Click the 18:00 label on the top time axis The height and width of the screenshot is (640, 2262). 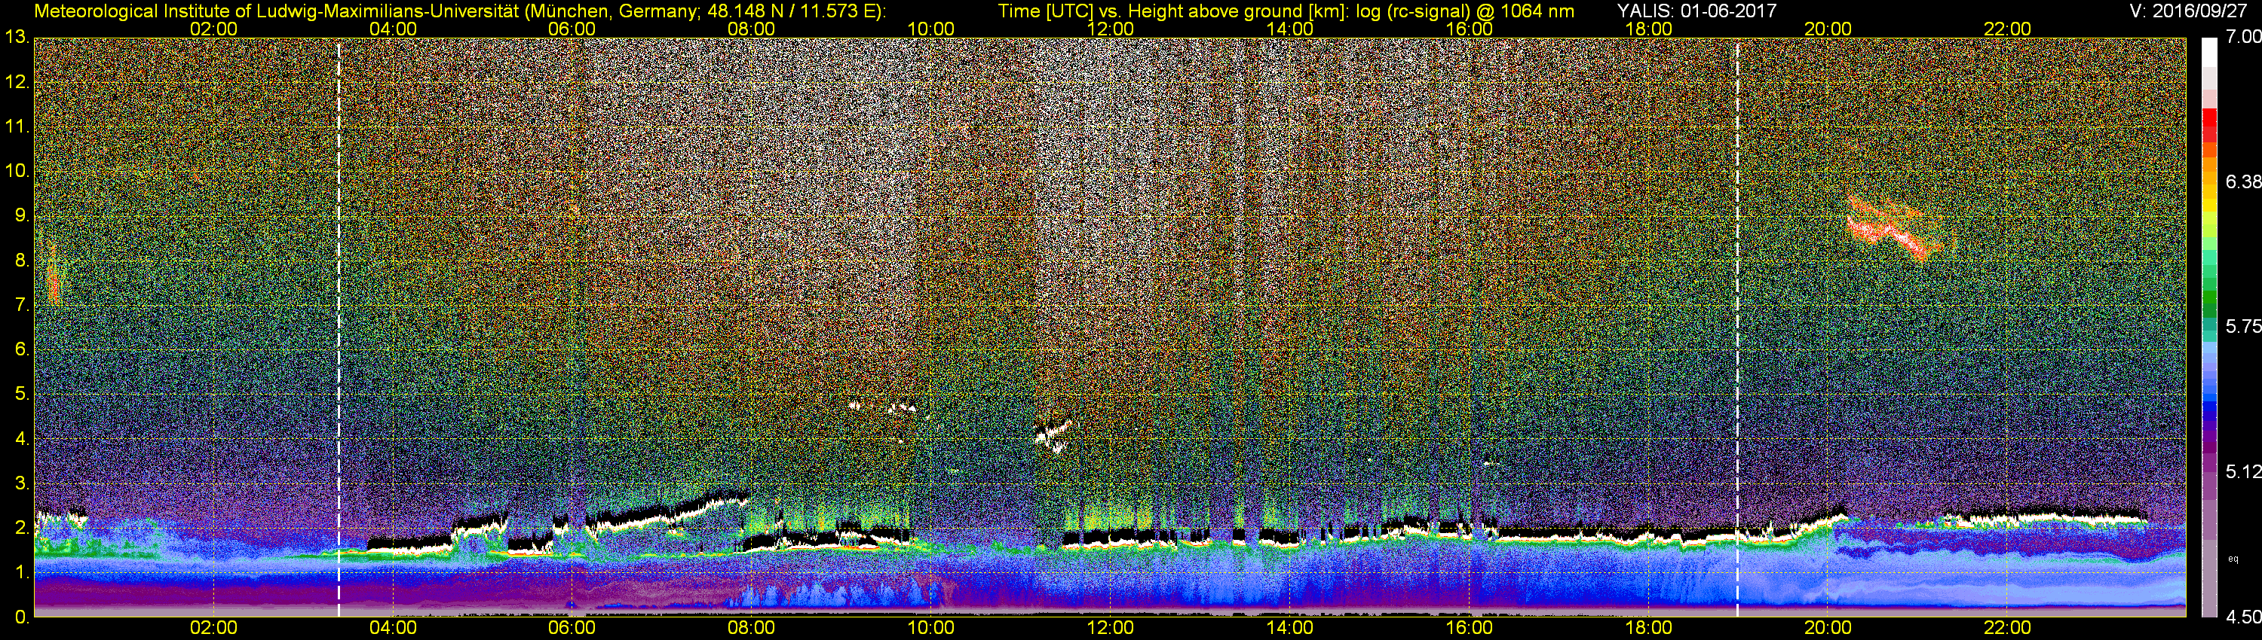1648,29
